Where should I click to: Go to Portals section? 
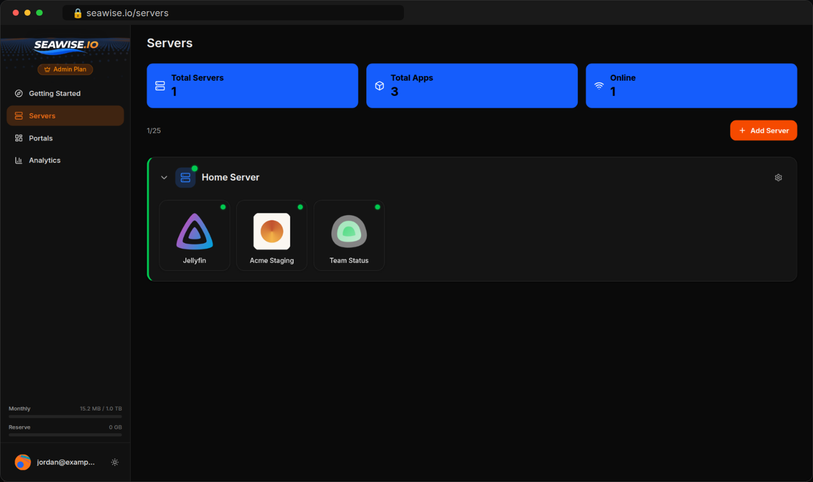click(65, 138)
